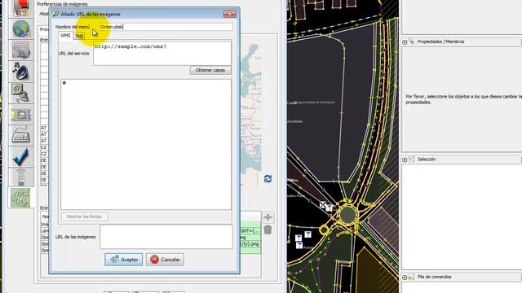Click the central roundabout circle on the map
The height and width of the screenshot is (293, 522).
(x=348, y=215)
